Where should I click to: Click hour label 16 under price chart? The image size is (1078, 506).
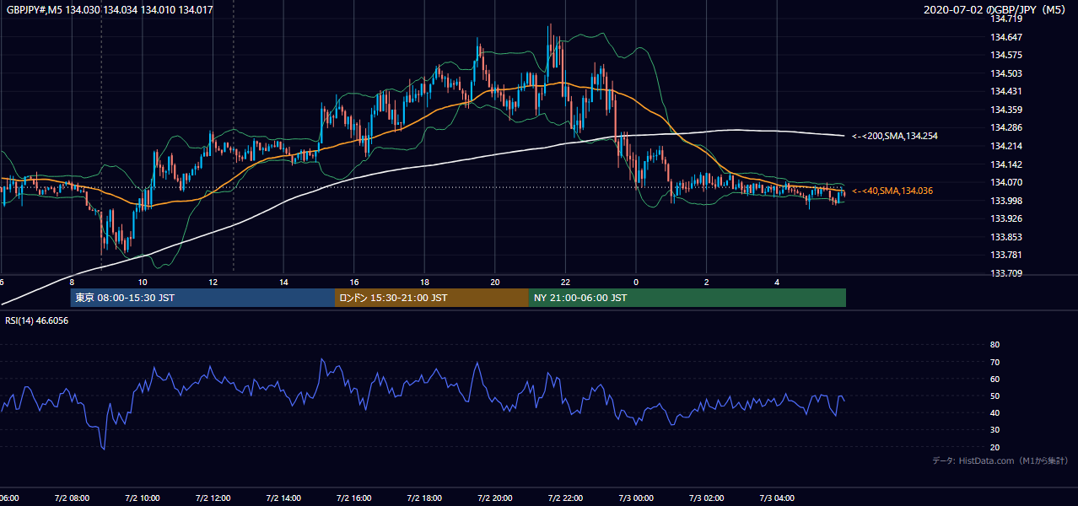354,283
